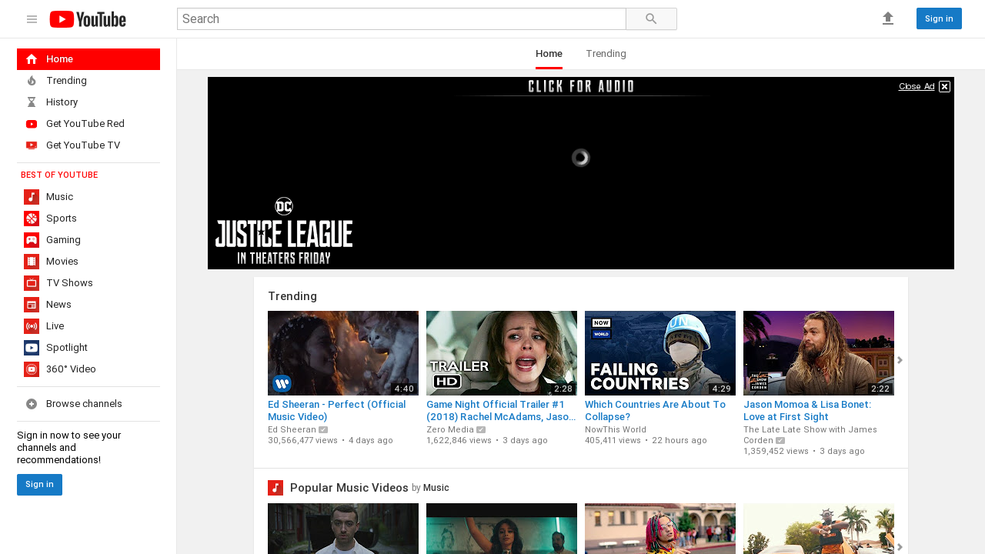Open Game Night Official Trailer title
The width and height of the screenshot is (985, 554).
501,410
